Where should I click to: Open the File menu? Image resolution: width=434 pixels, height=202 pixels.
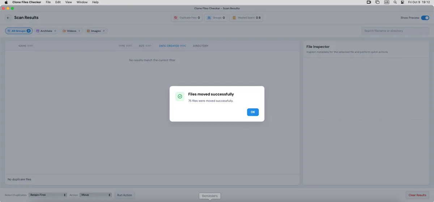[48, 2]
